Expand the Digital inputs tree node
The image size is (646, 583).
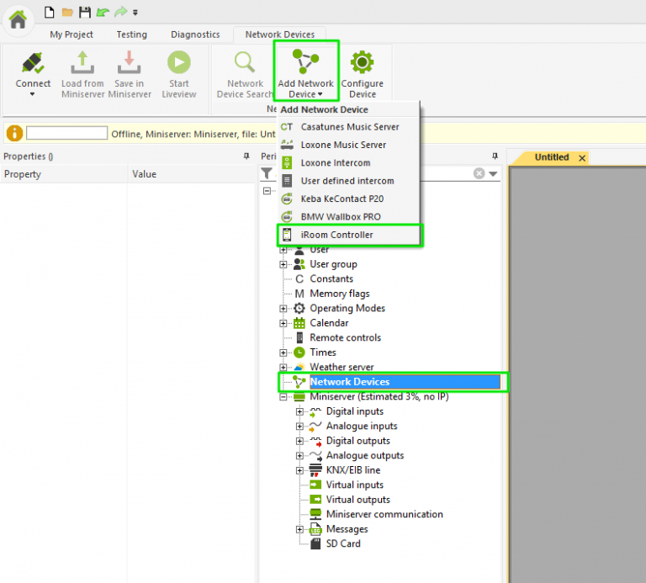(299, 411)
